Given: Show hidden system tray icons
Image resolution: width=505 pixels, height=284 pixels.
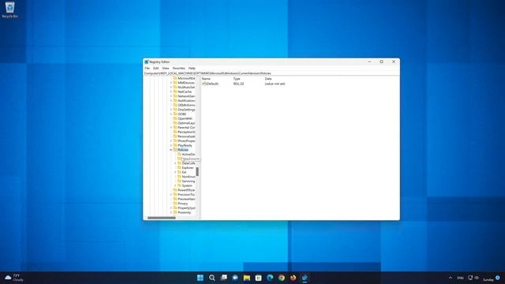Looking at the screenshot, I should point(451,278).
